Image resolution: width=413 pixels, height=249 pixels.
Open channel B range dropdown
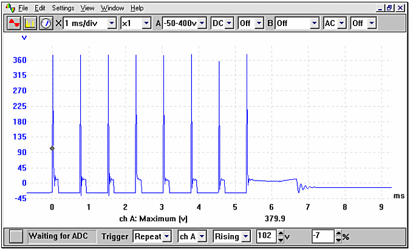tap(314, 23)
